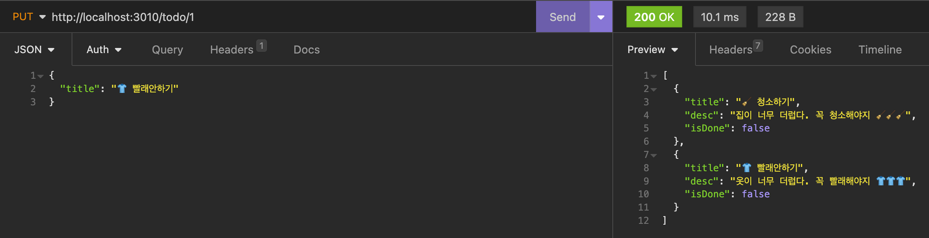Click the 228 B size badge
This screenshot has height=238, width=929.
click(x=780, y=17)
